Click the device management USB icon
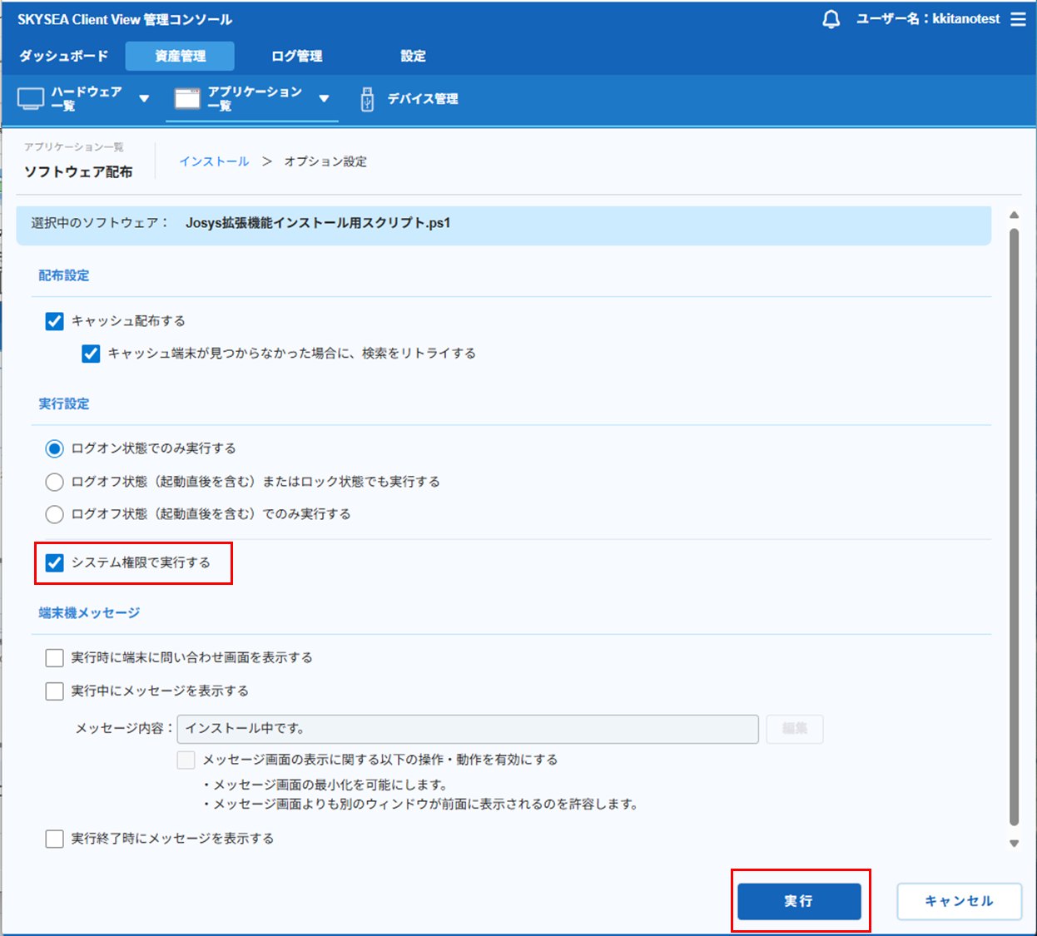 (367, 99)
